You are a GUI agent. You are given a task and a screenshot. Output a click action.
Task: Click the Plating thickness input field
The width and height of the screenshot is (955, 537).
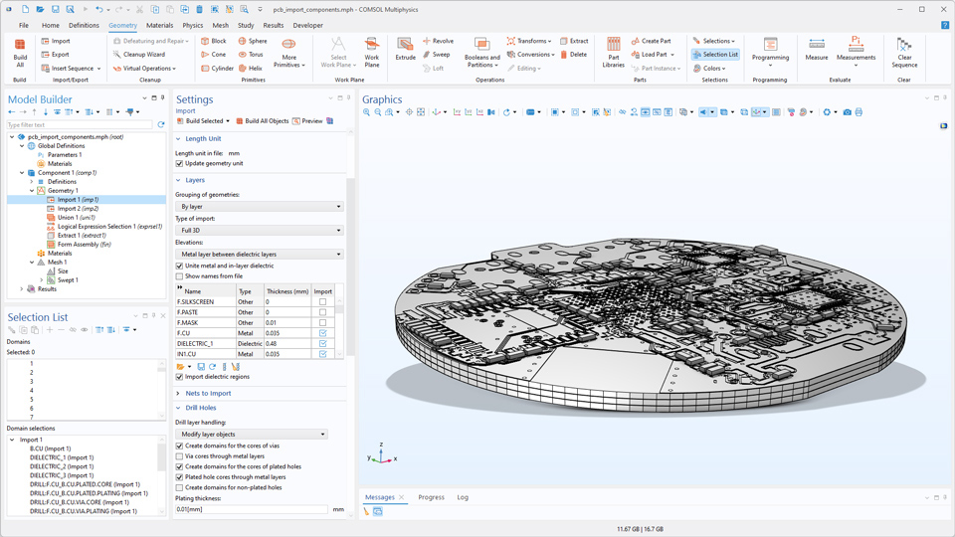(252, 509)
